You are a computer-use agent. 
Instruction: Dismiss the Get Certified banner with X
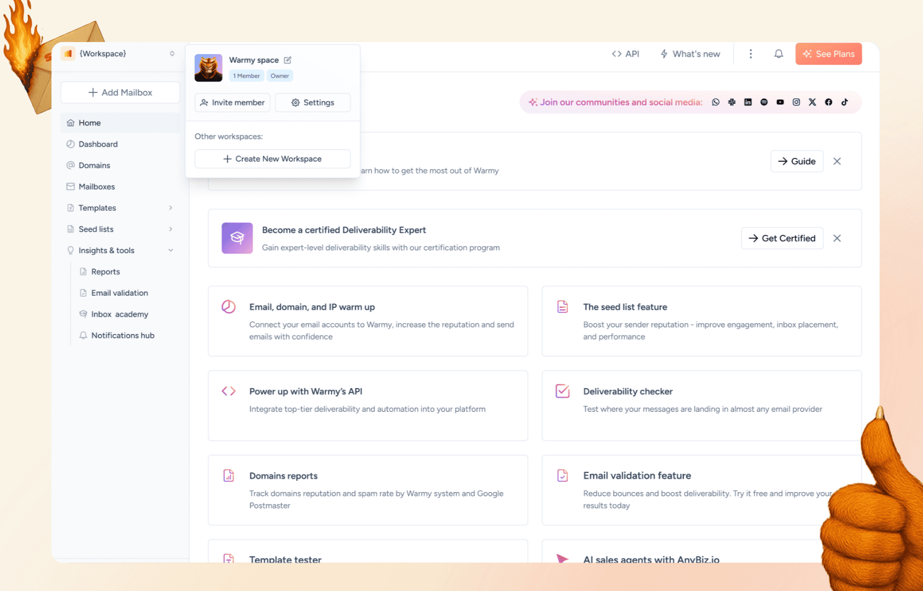(837, 238)
